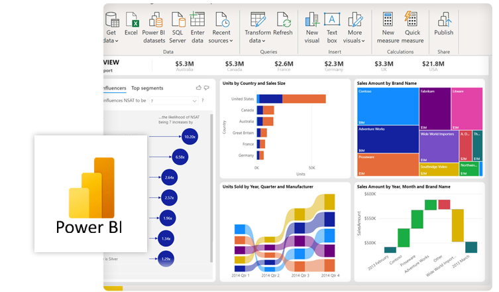Click the thumbs down icon
The width and height of the screenshot is (499, 292).
coord(207,88)
